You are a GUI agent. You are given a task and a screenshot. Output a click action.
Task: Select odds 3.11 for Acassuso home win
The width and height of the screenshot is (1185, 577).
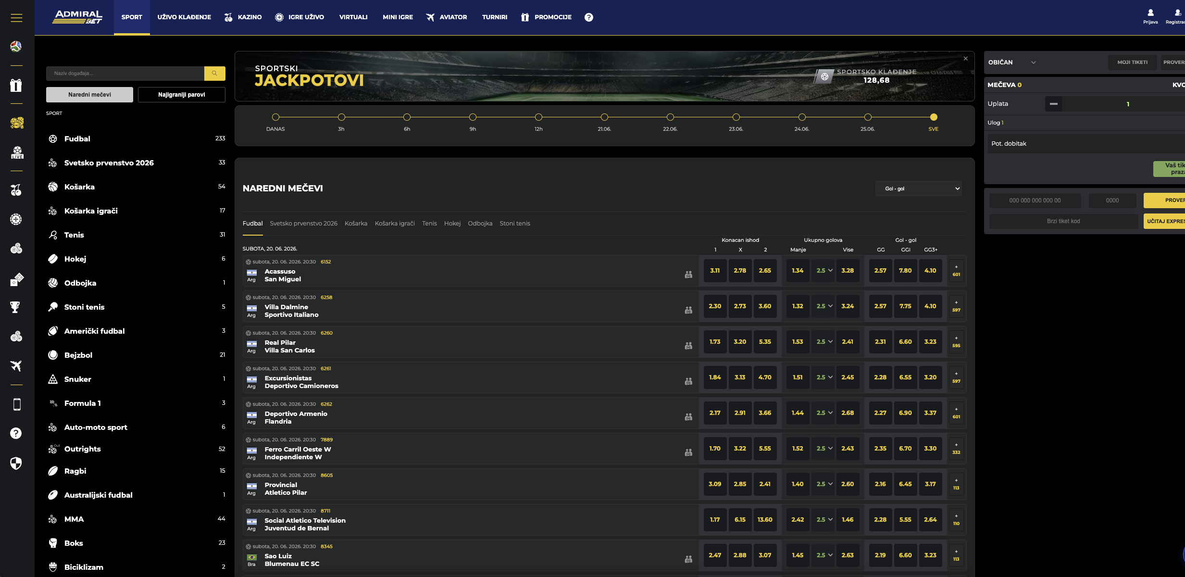click(x=715, y=271)
